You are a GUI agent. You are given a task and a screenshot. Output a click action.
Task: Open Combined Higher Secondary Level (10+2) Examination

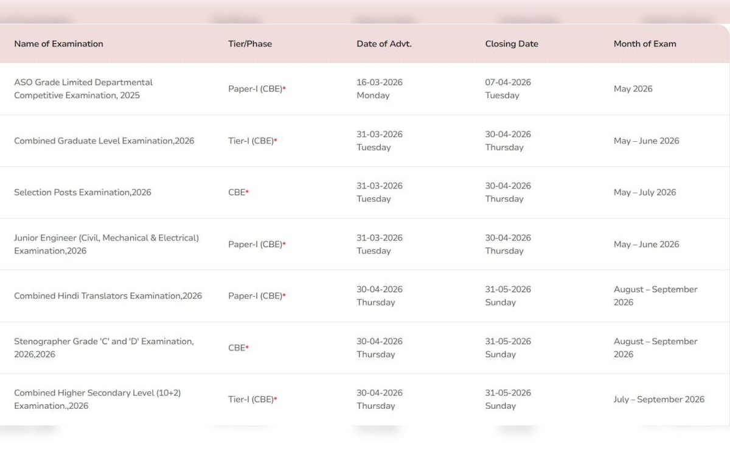tap(97, 399)
